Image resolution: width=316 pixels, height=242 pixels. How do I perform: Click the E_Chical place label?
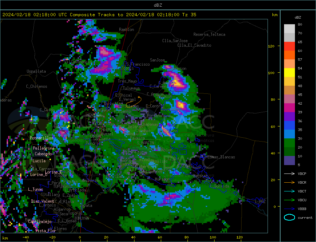click(124, 95)
